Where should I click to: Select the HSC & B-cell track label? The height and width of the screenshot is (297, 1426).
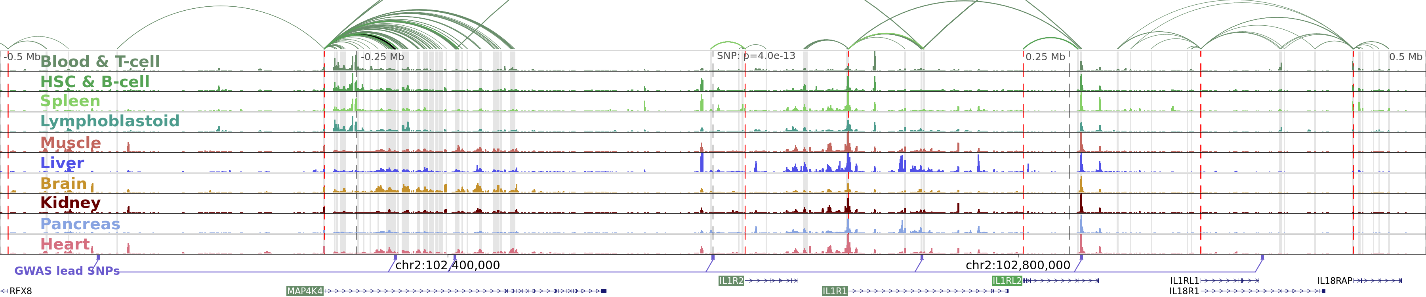pyautogui.click(x=95, y=81)
